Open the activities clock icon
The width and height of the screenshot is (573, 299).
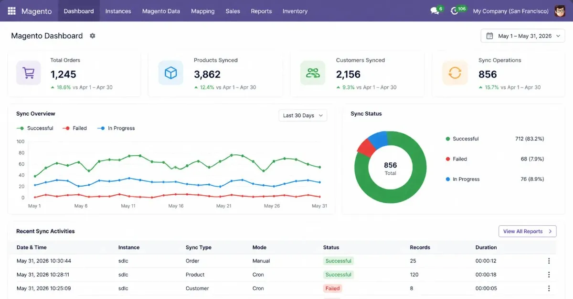click(454, 11)
